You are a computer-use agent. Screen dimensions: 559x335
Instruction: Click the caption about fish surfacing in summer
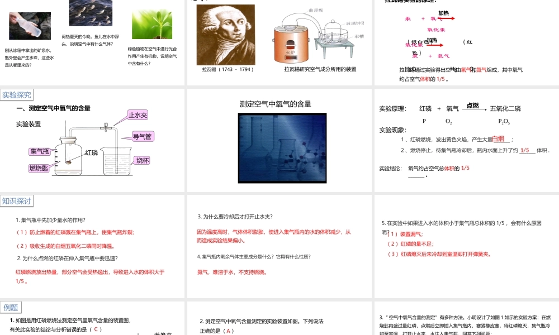[90, 40]
